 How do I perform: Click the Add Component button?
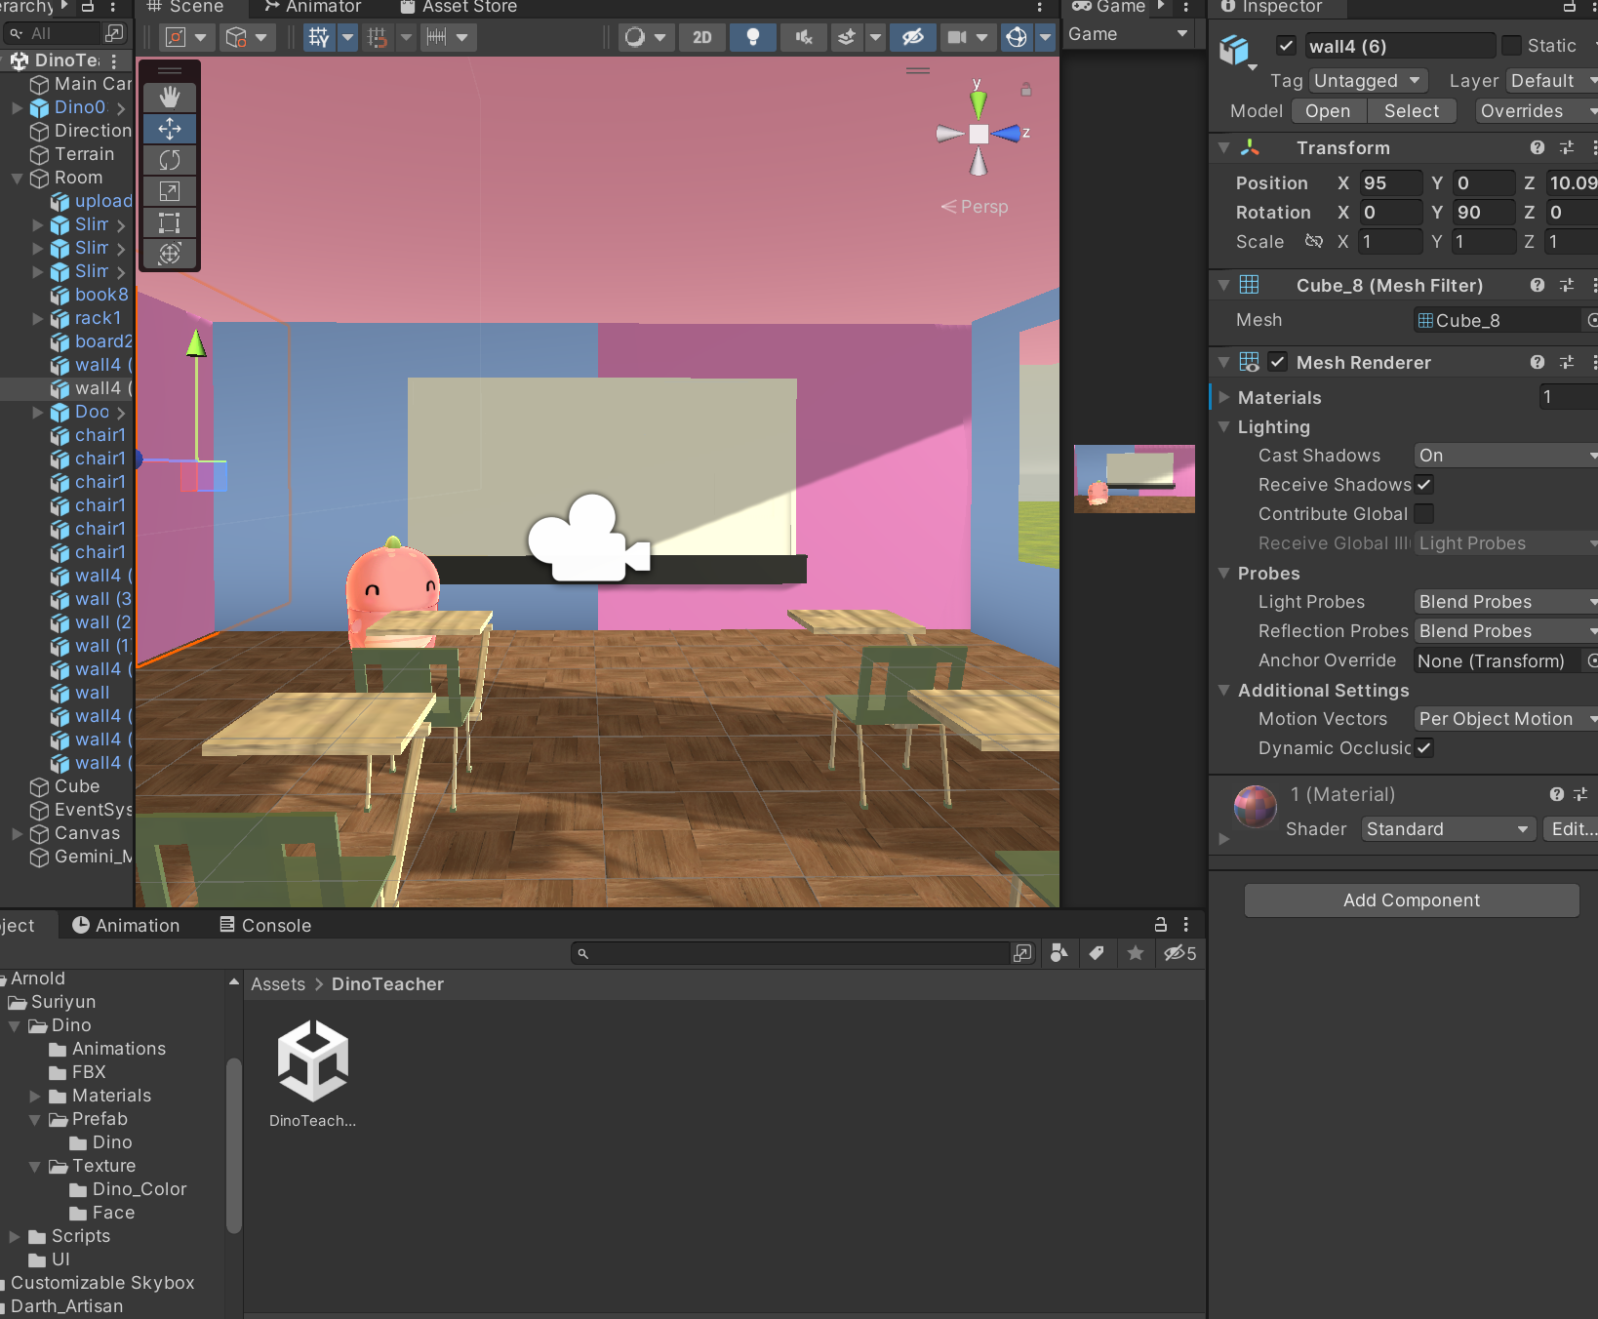(1412, 900)
